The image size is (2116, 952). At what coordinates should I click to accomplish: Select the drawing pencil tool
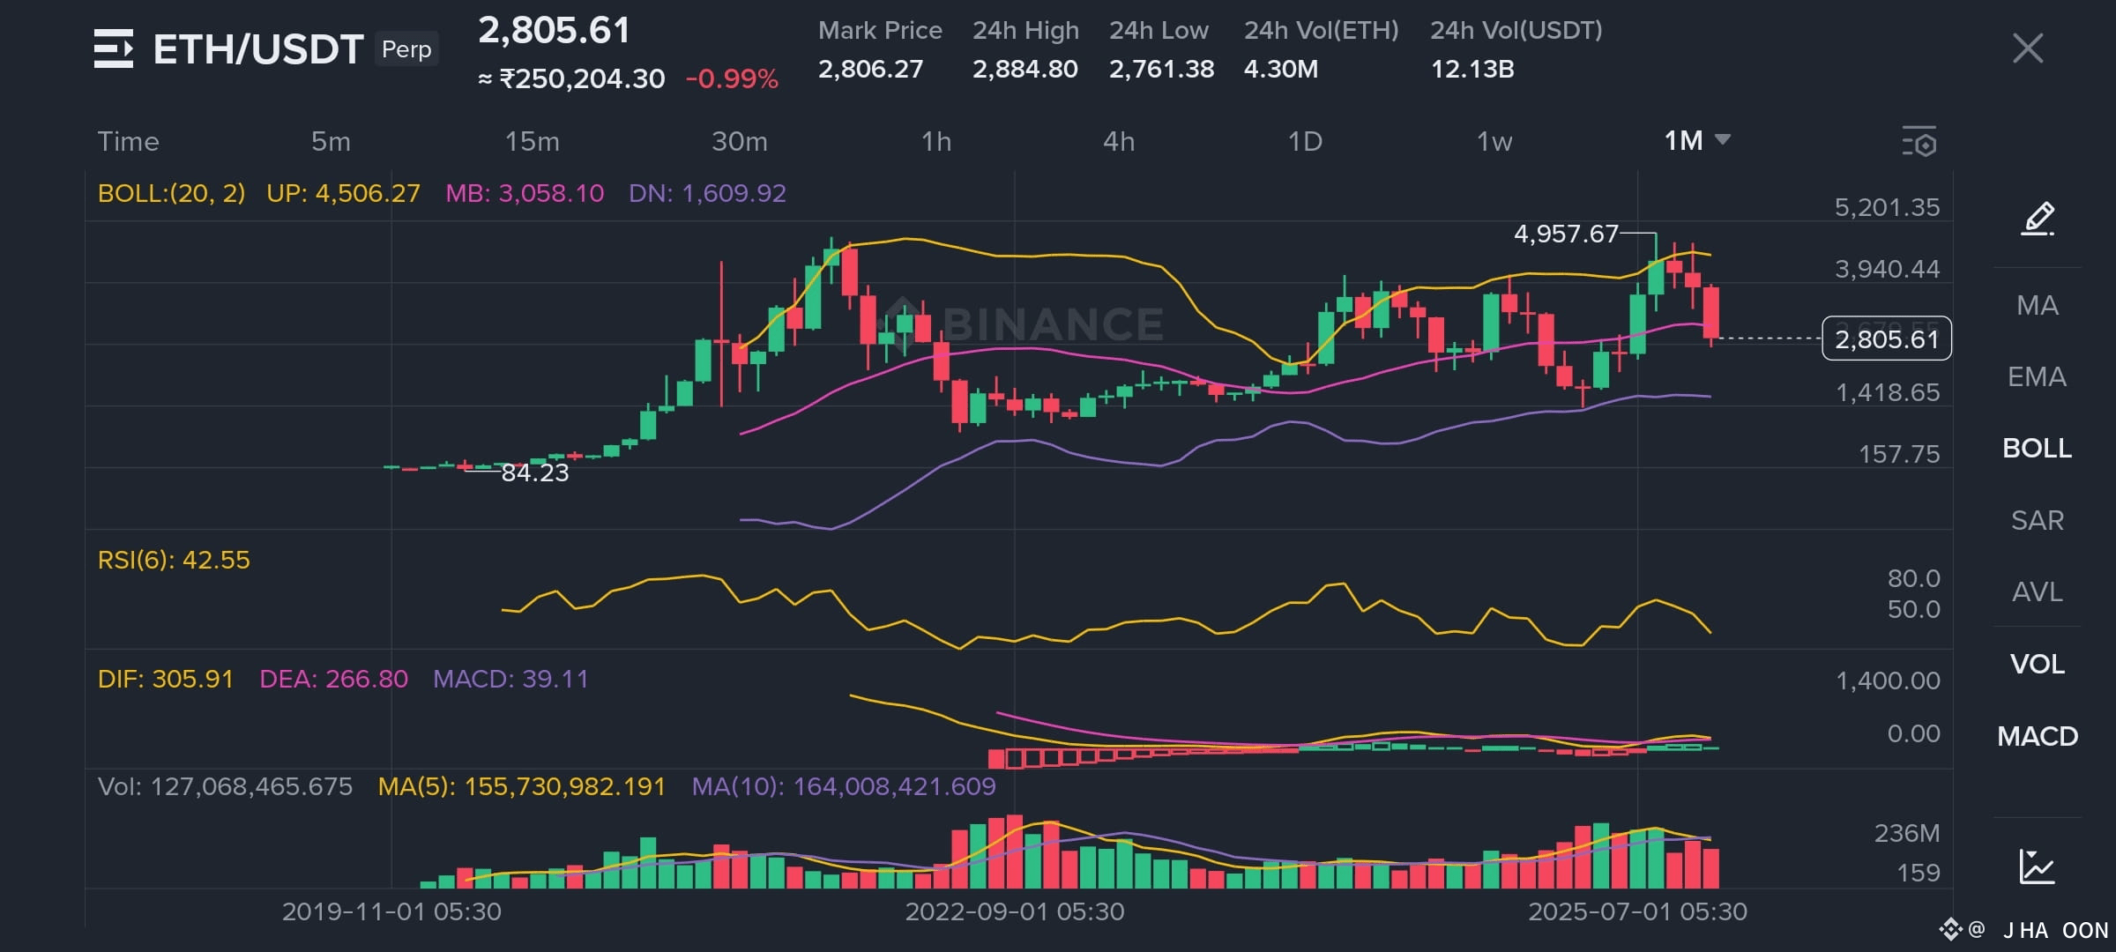pyautogui.click(x=2038, y=218)
